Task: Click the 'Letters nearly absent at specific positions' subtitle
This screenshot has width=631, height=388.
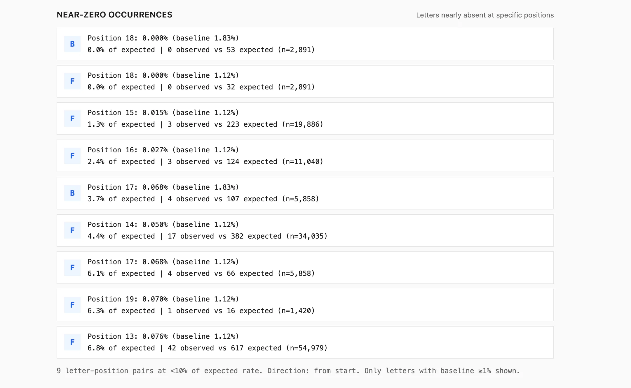Action: [x=485, y=15]
